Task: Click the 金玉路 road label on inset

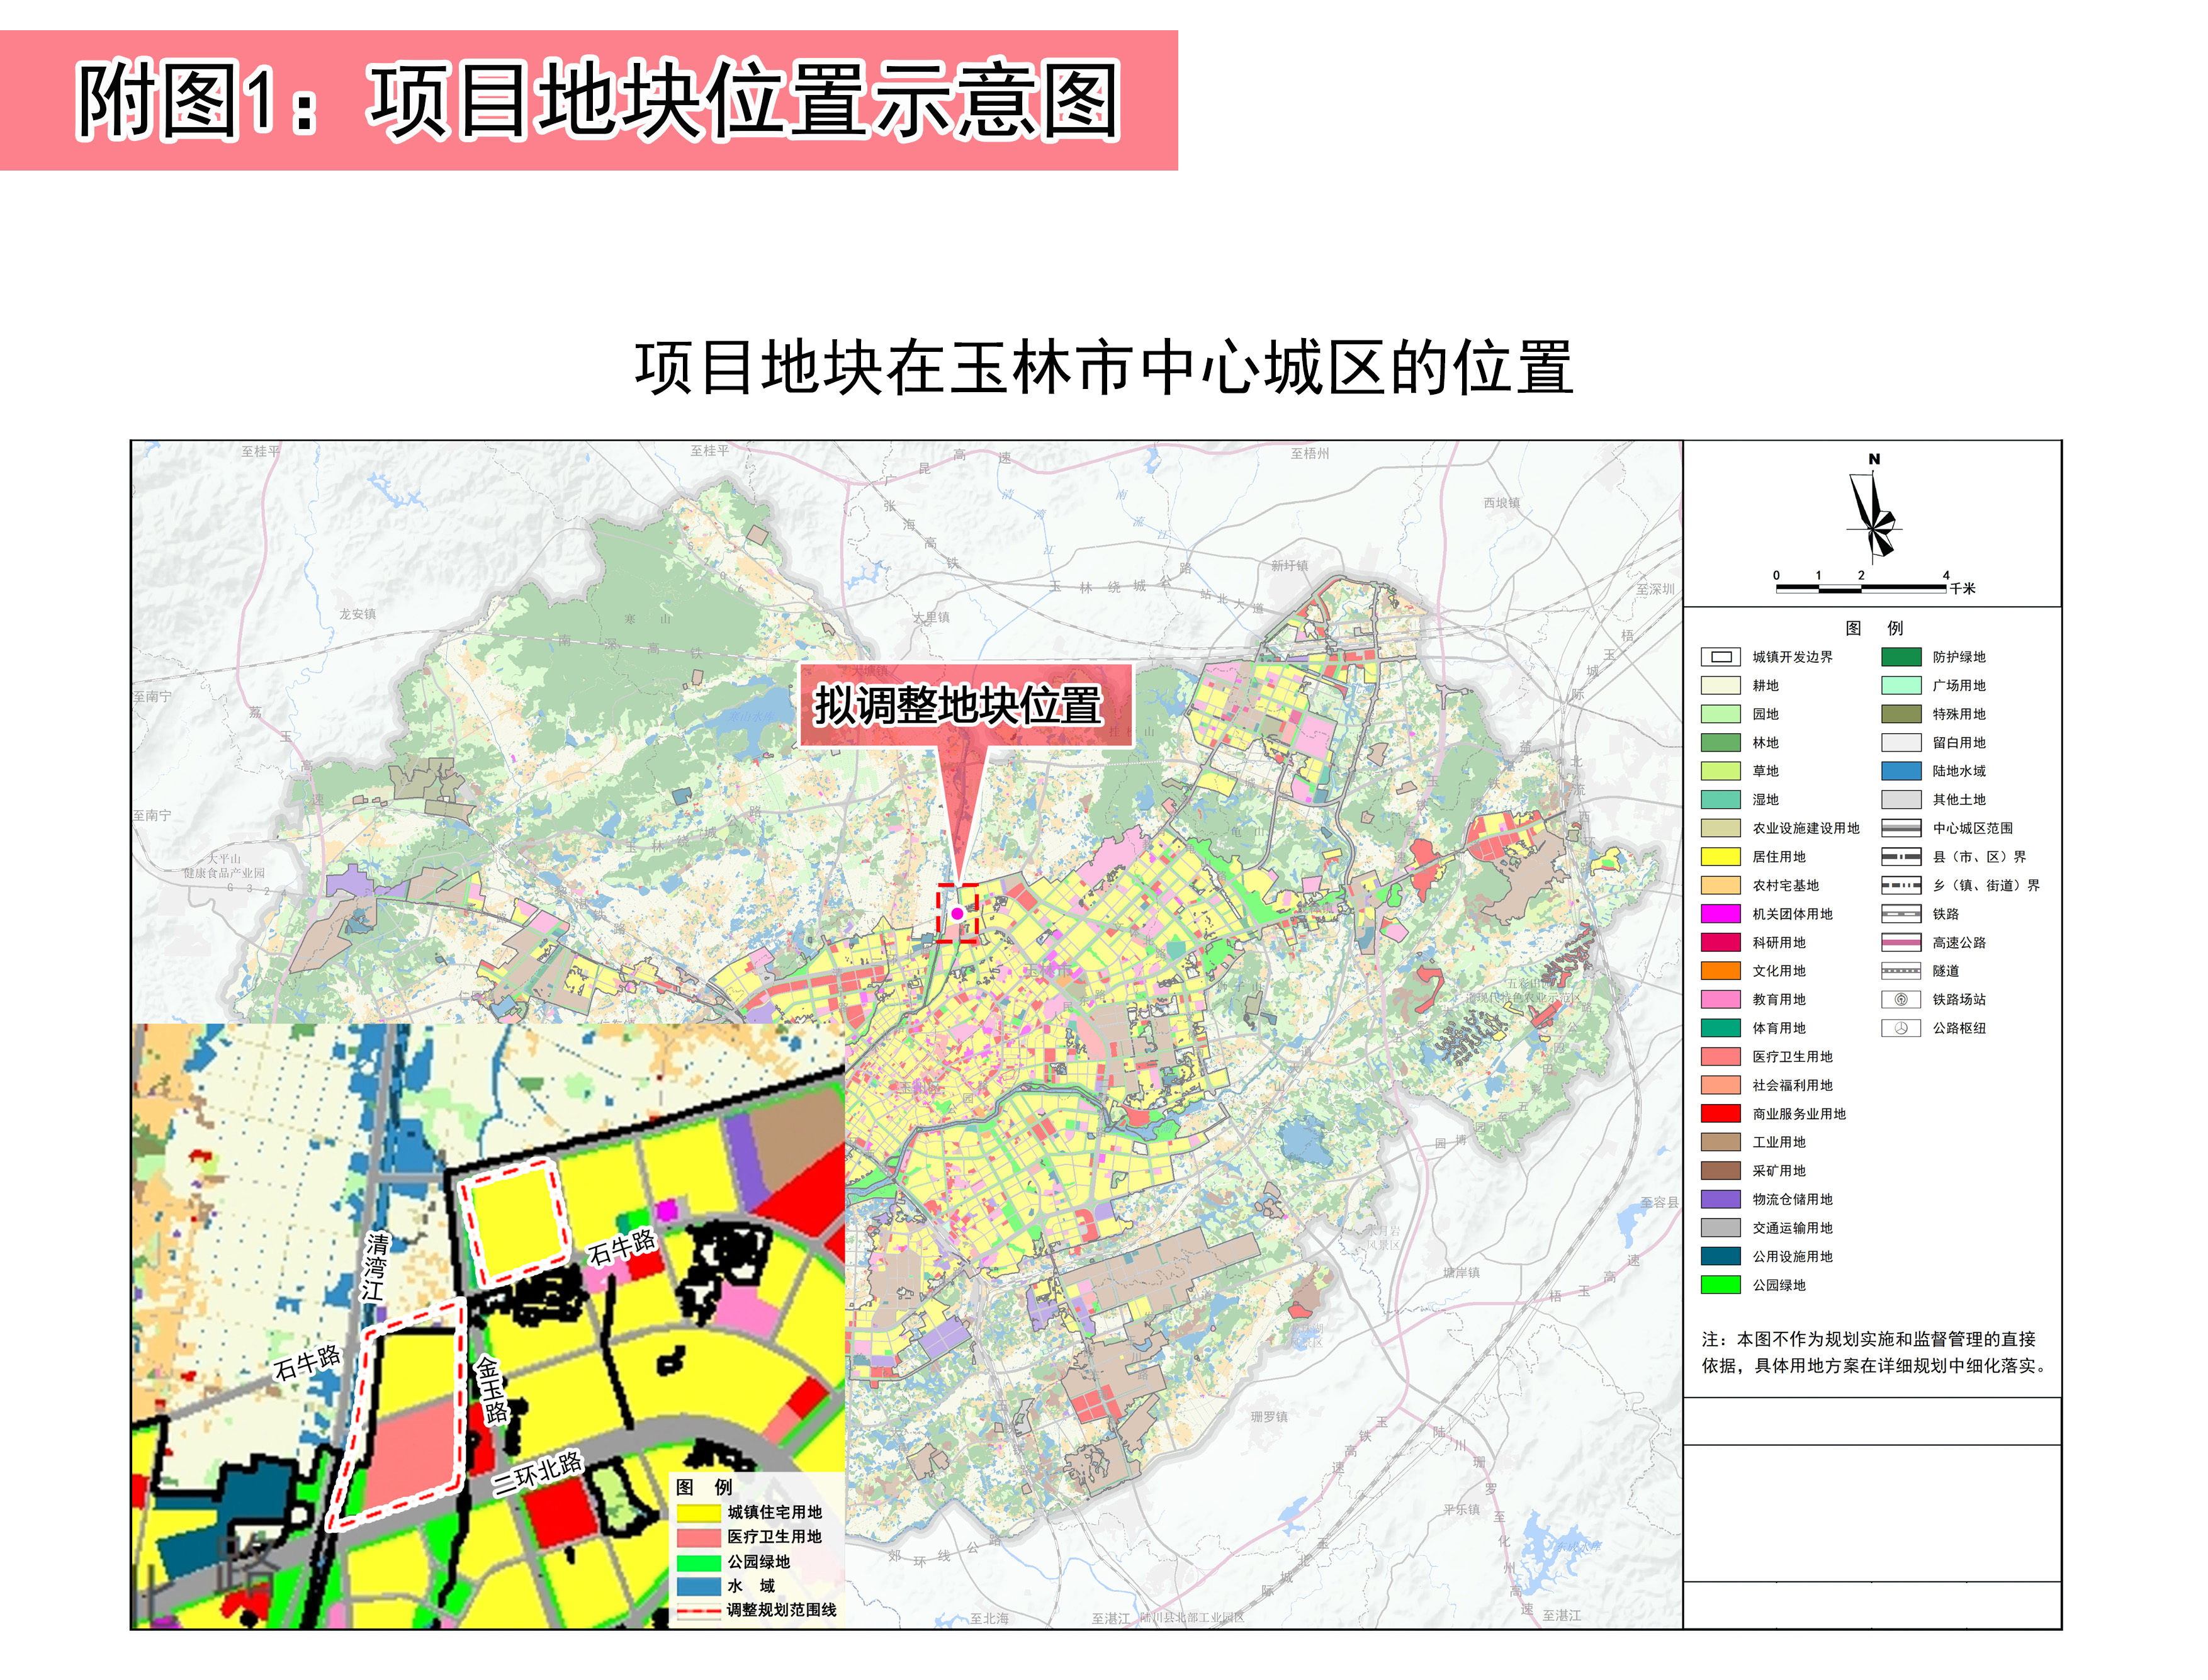Action: [492, 1390]
